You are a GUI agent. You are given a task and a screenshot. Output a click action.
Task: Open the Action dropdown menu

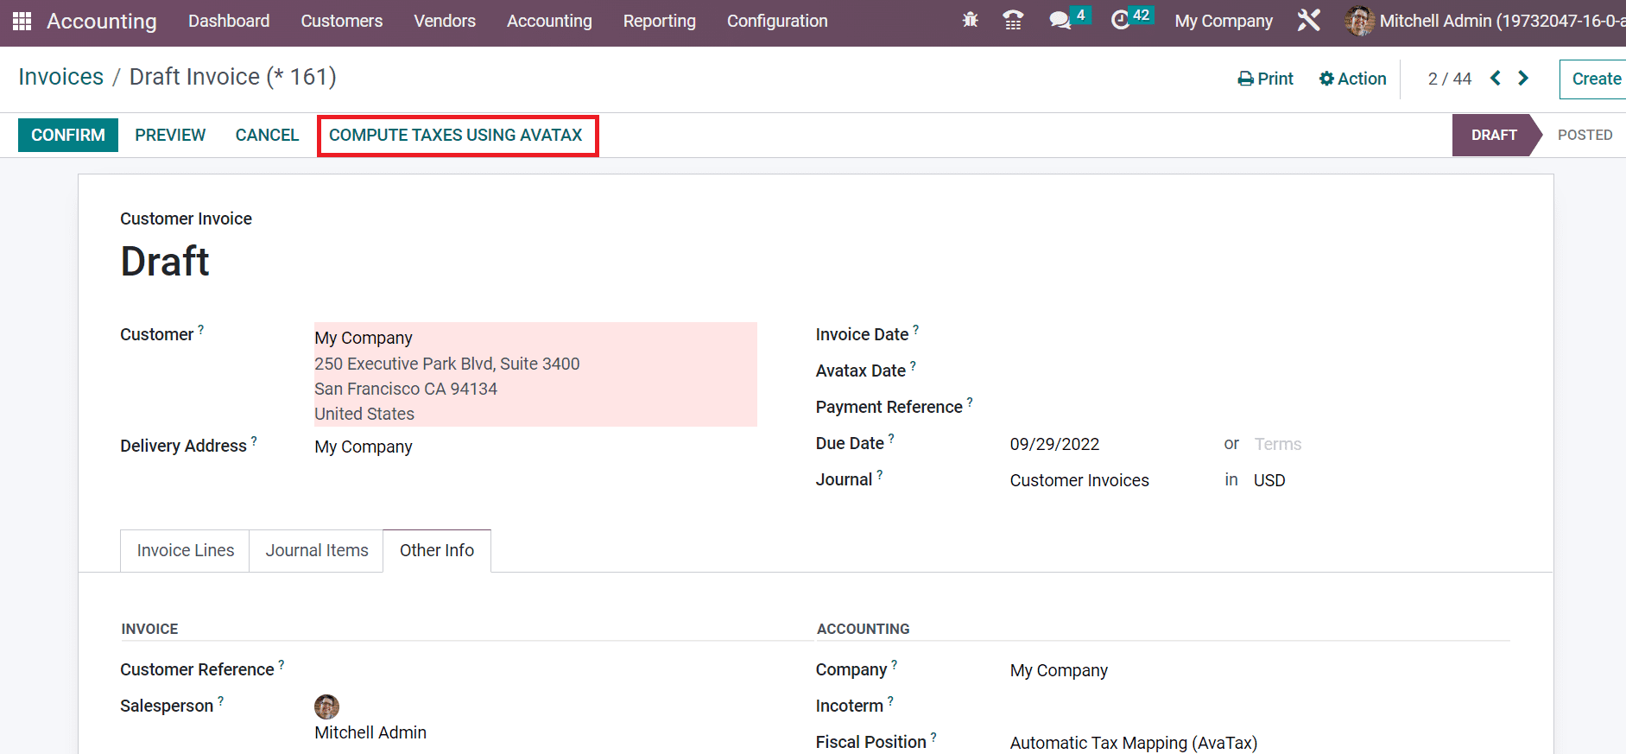[x=1352, y=79]
